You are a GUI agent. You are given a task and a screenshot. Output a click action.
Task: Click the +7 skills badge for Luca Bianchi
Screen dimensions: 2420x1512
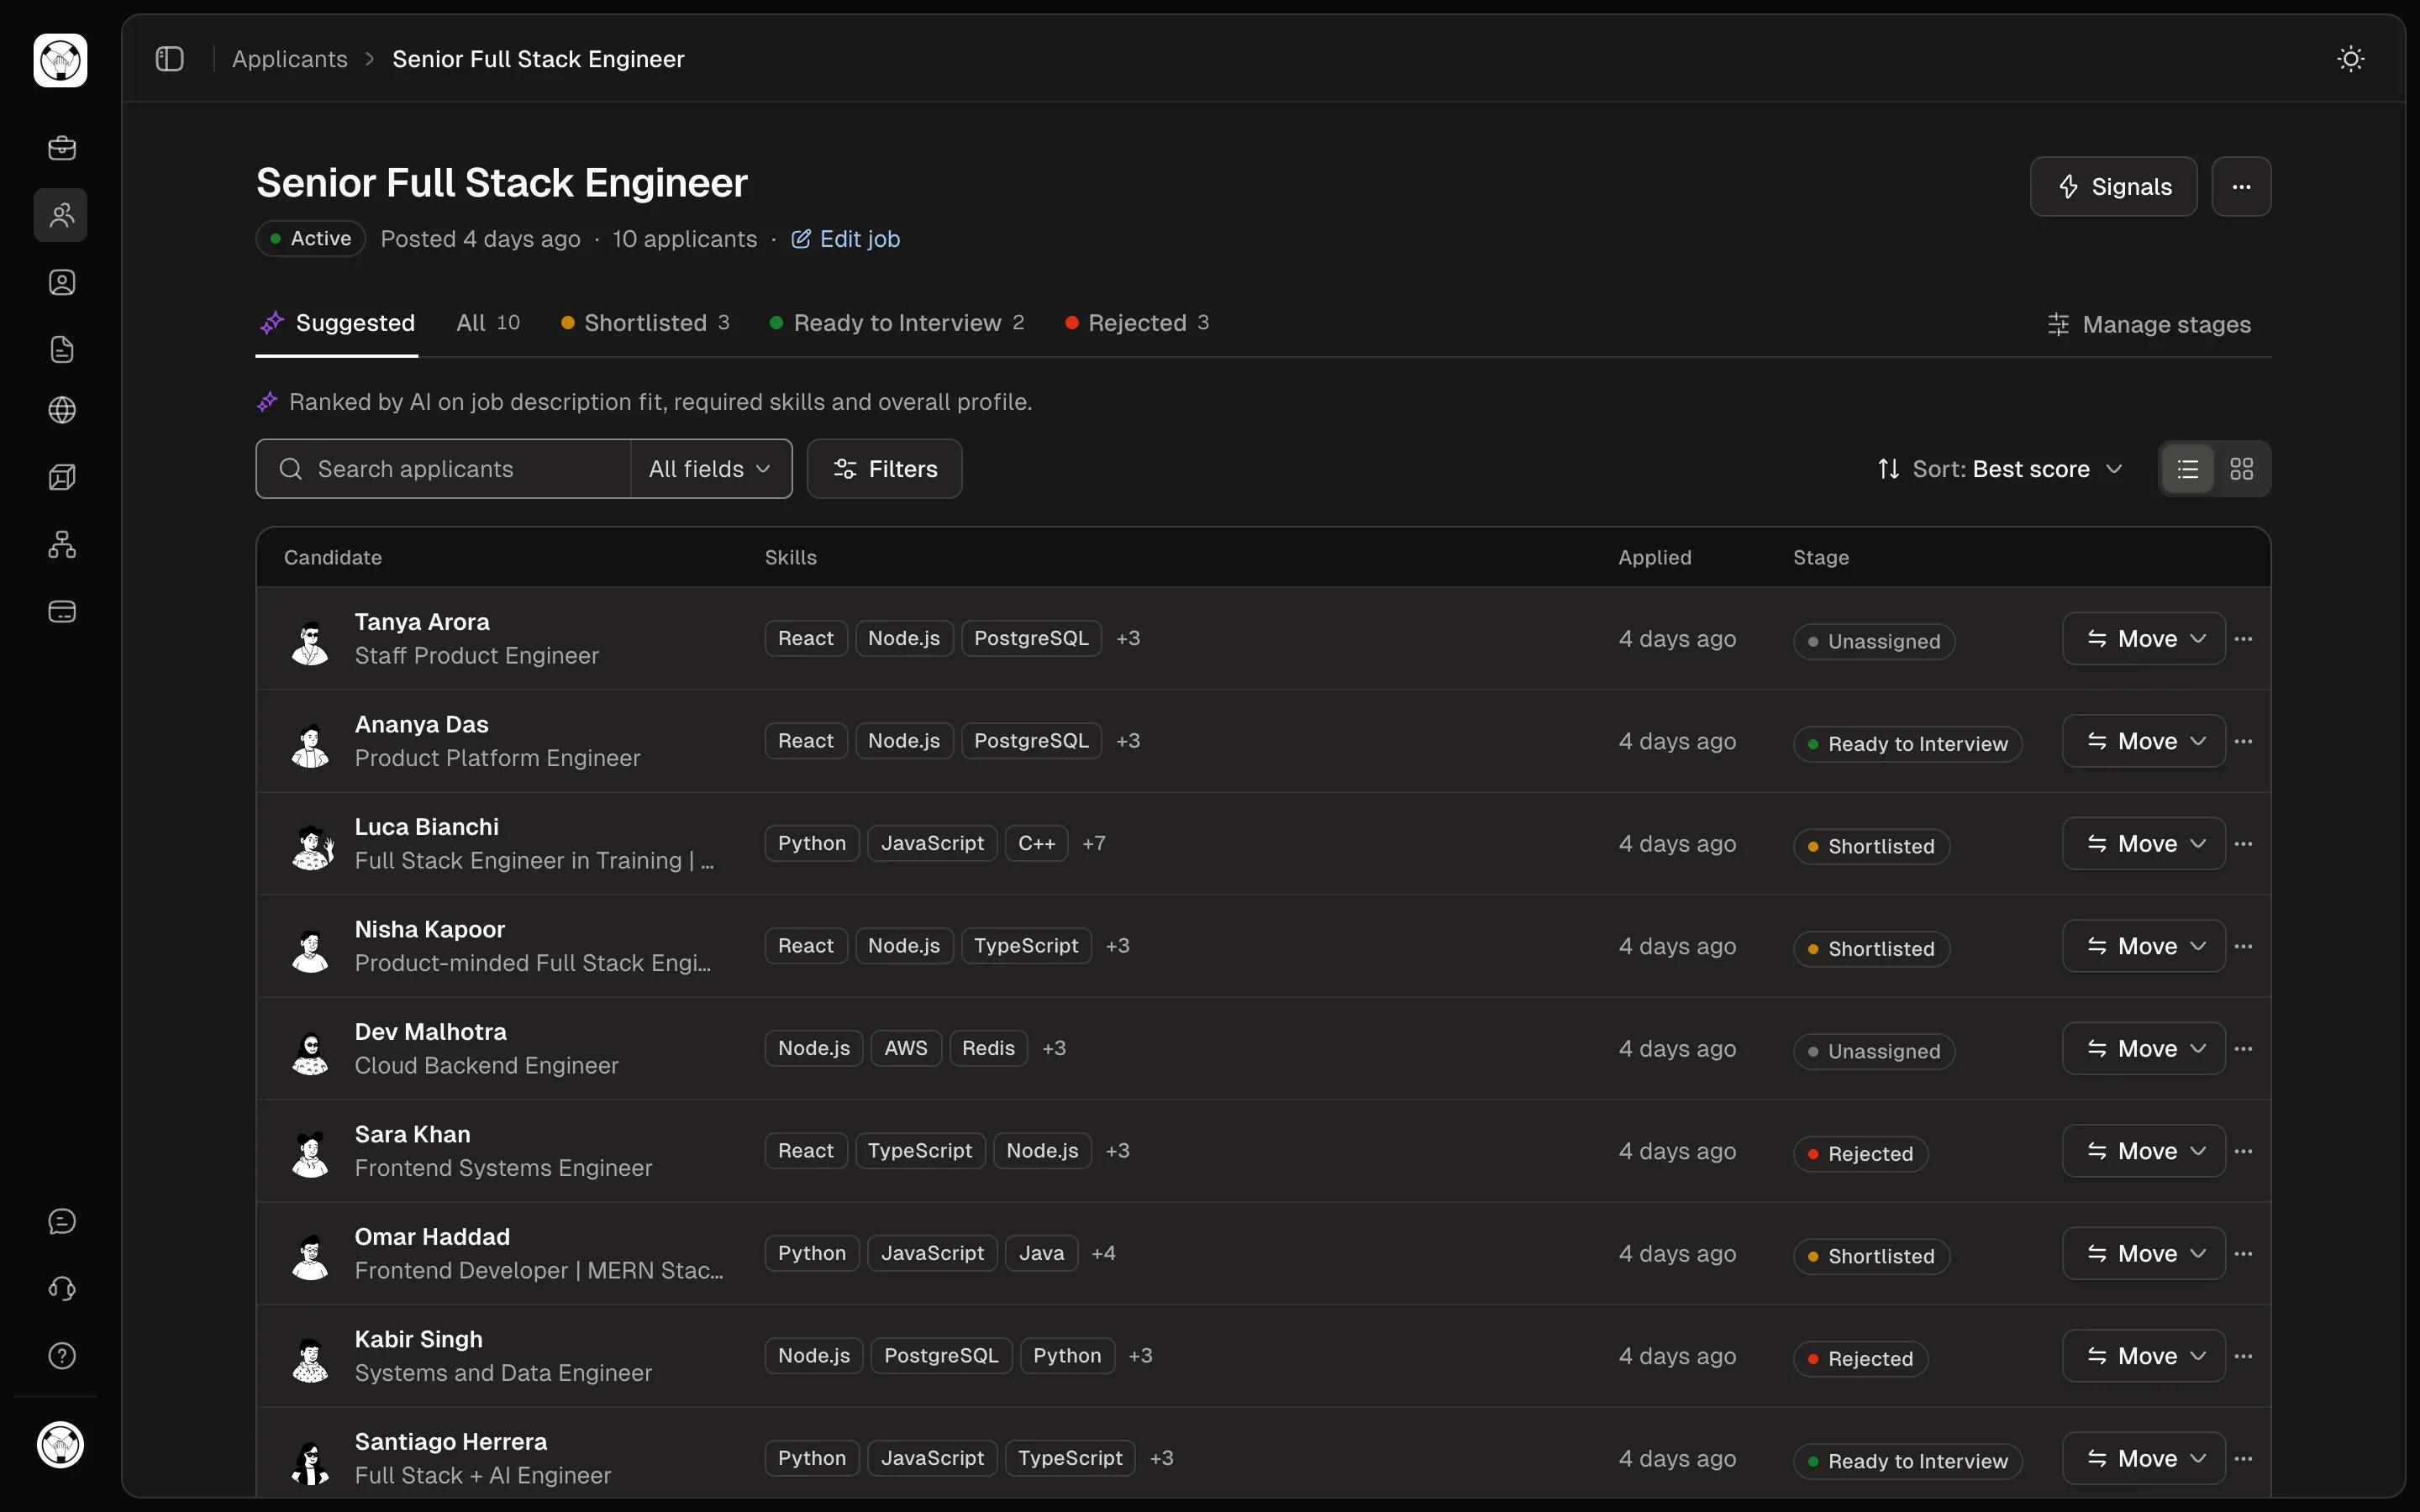pos(1094,844)
